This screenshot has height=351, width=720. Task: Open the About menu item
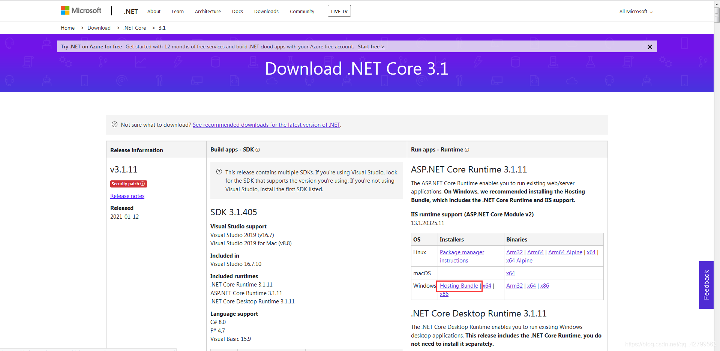pos(154,12)
